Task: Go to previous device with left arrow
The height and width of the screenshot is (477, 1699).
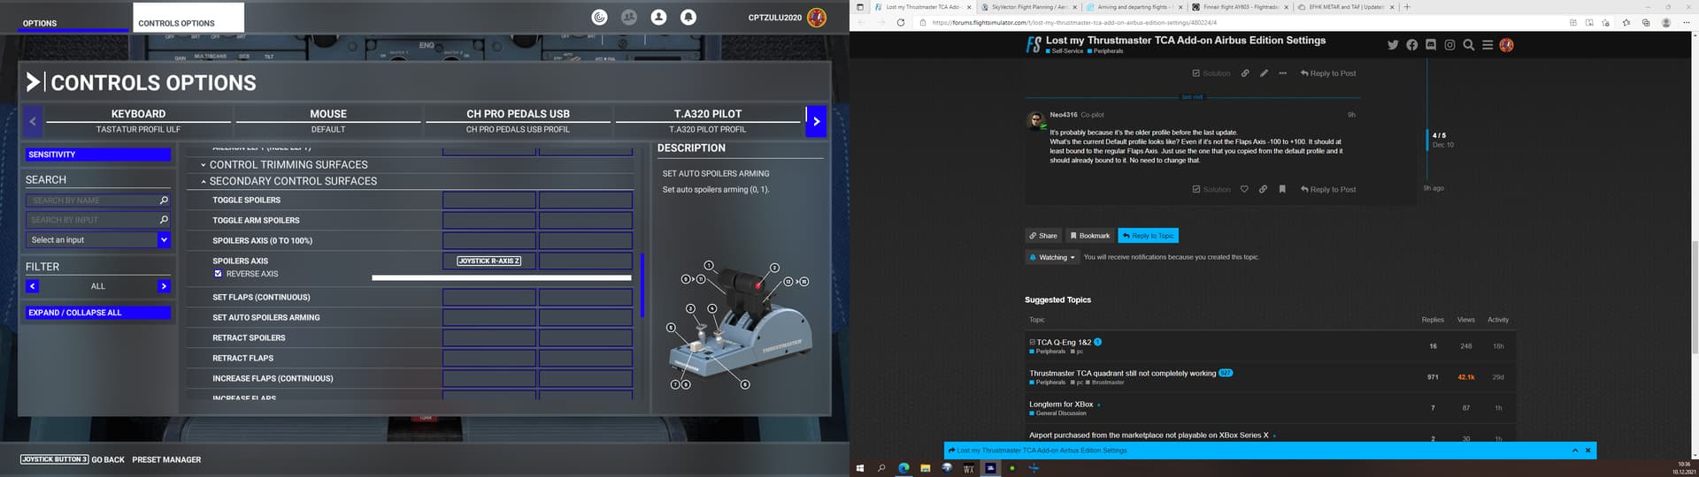Action: 33,122
